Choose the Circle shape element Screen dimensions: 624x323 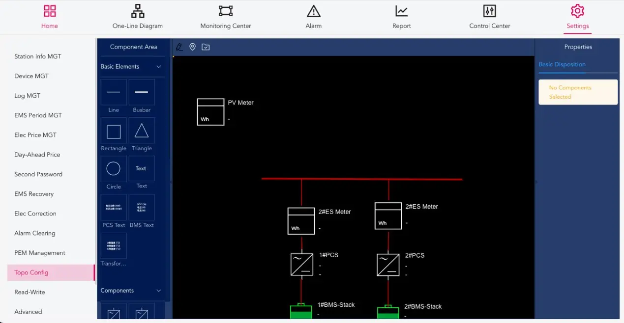pyautogui.click(x=114, y=169)
